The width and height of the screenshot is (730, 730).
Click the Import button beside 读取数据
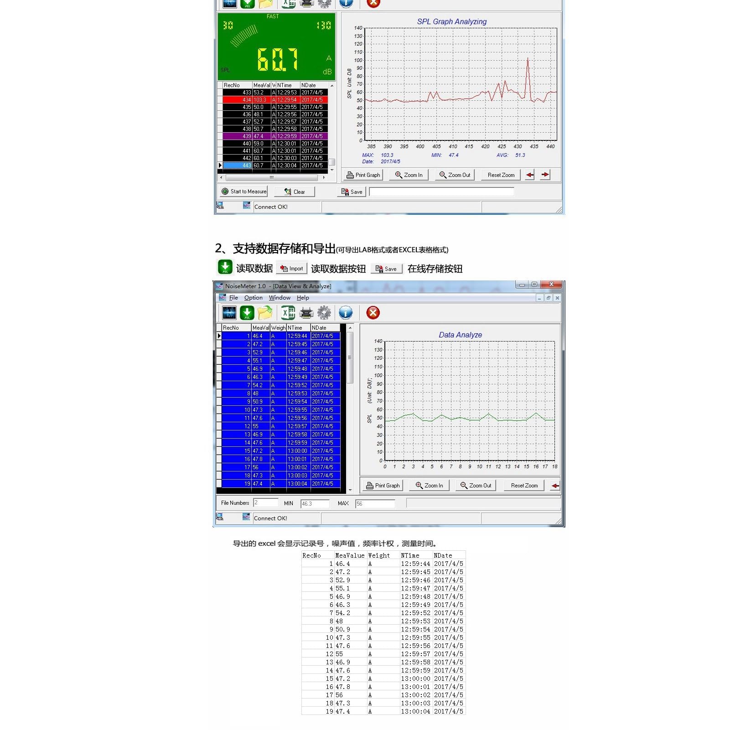coord(292,269)
